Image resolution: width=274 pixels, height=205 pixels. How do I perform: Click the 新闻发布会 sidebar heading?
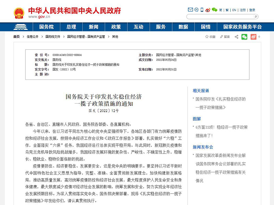point(203,147)
